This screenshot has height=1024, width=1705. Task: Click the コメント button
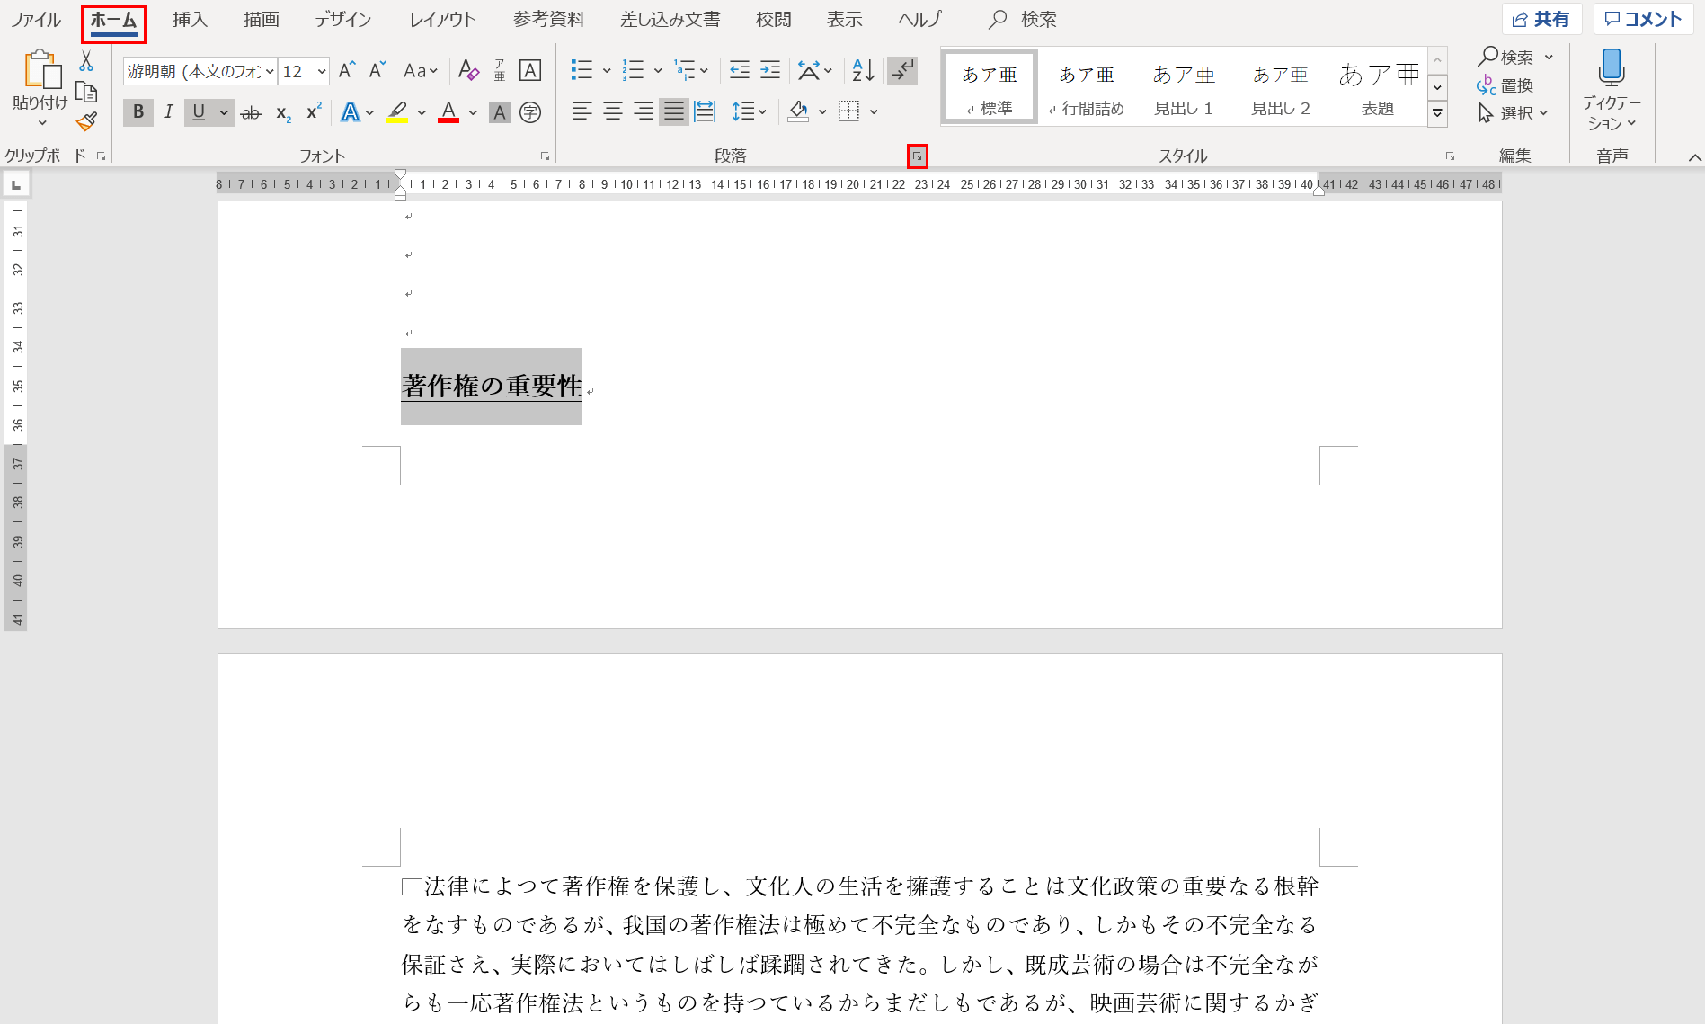click(1644, 20)
